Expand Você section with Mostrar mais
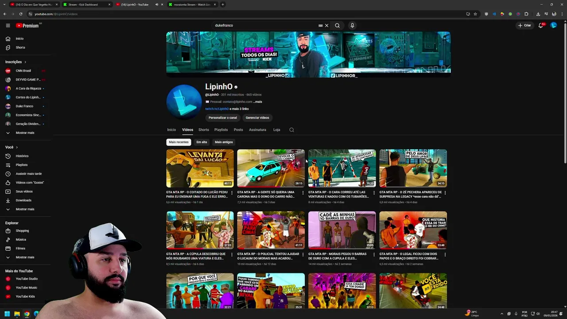 tap(25, 209)
